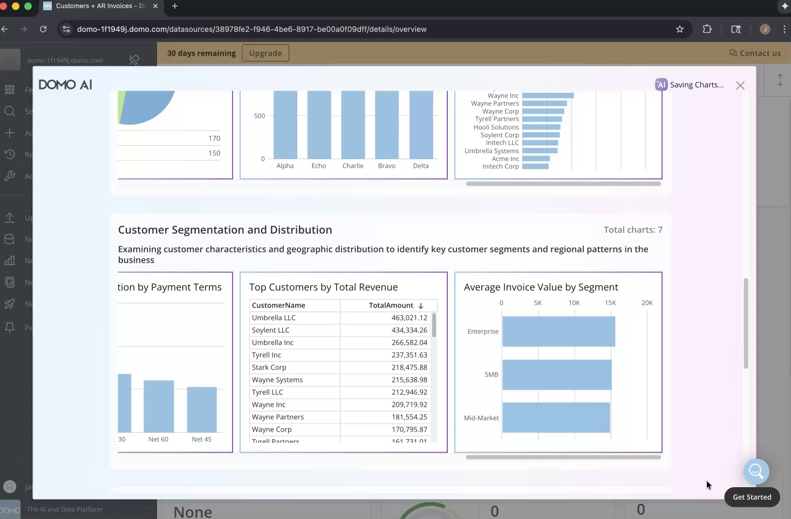
Task: Select the Soylent LLC table row
Action: tap(340, 330)
